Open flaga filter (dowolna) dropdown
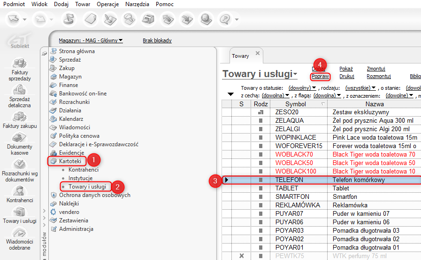Screen dimensions: 421x260 pos(327,95)
